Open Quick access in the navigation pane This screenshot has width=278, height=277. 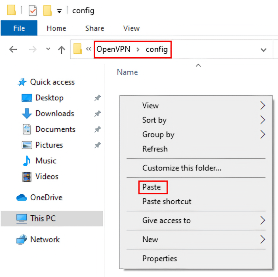point(52,82)
